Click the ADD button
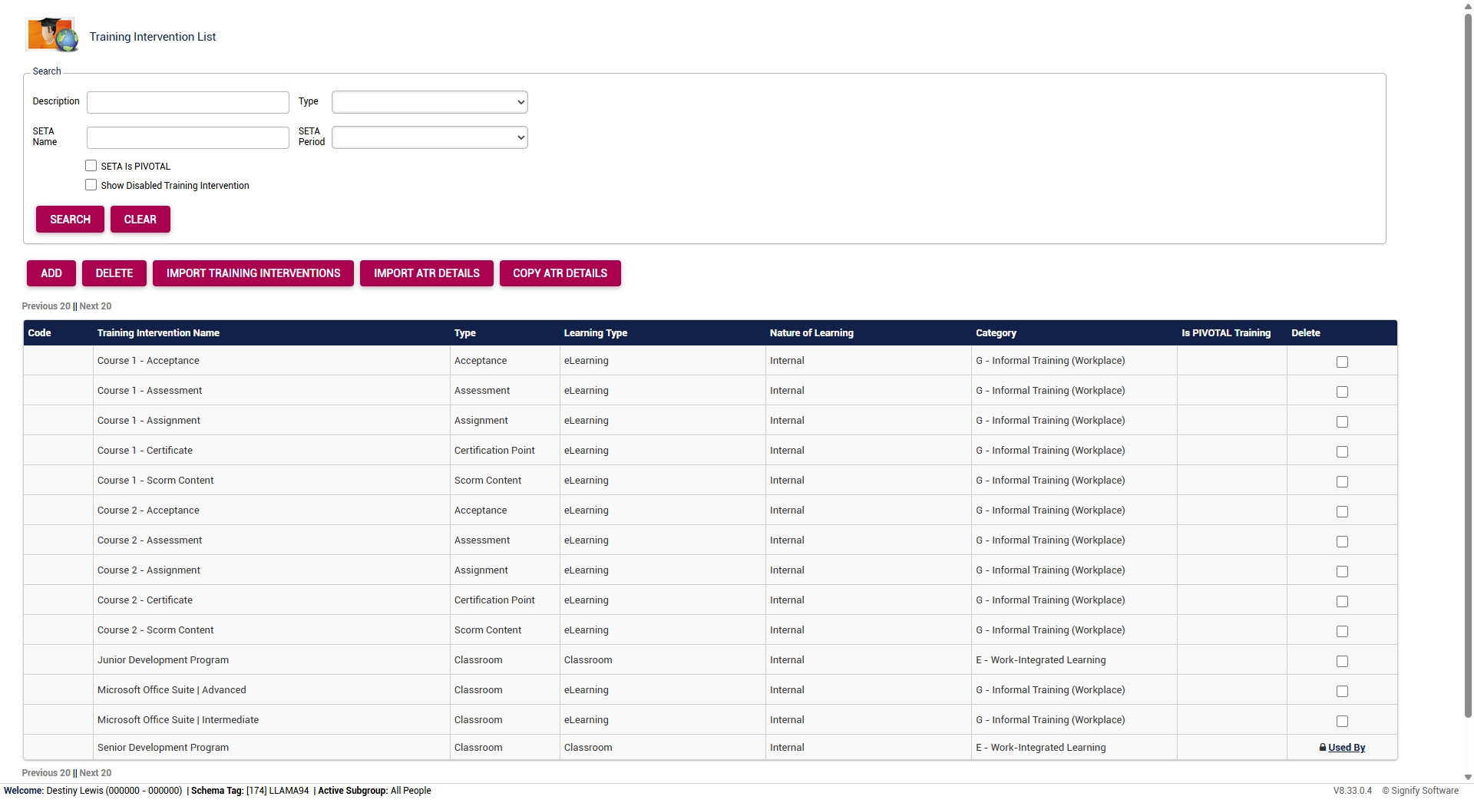The width and height of the screenshot is (1474, 803). (x=51, y=273)
